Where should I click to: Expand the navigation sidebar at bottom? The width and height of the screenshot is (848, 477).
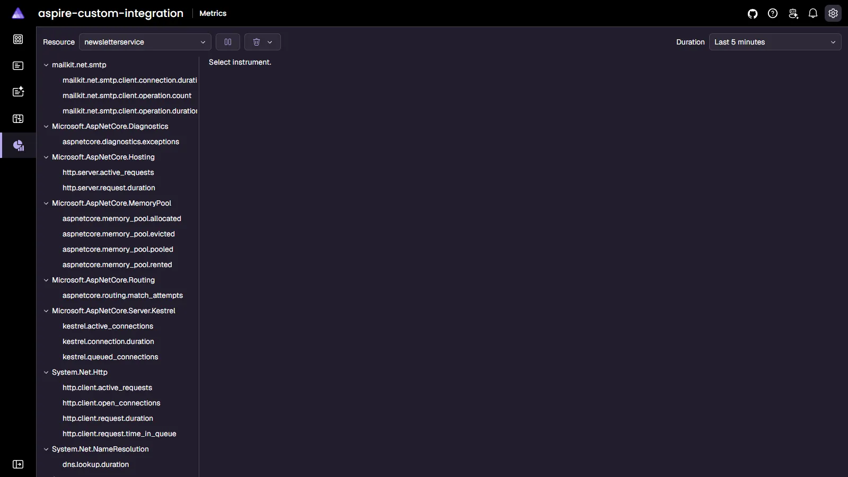tap(18, 464)
